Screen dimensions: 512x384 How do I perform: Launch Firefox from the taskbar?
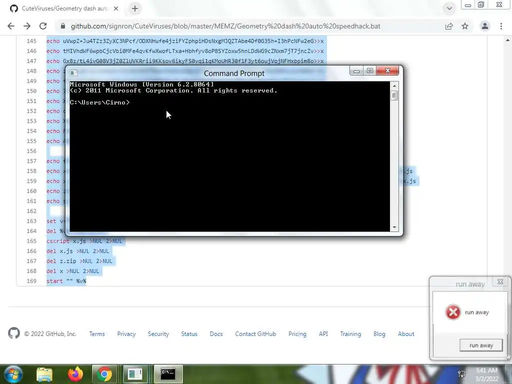pos(75,374)
